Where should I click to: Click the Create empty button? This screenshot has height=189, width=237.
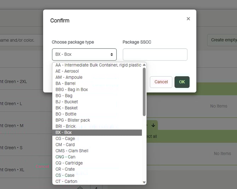click(x=223, y=40)
